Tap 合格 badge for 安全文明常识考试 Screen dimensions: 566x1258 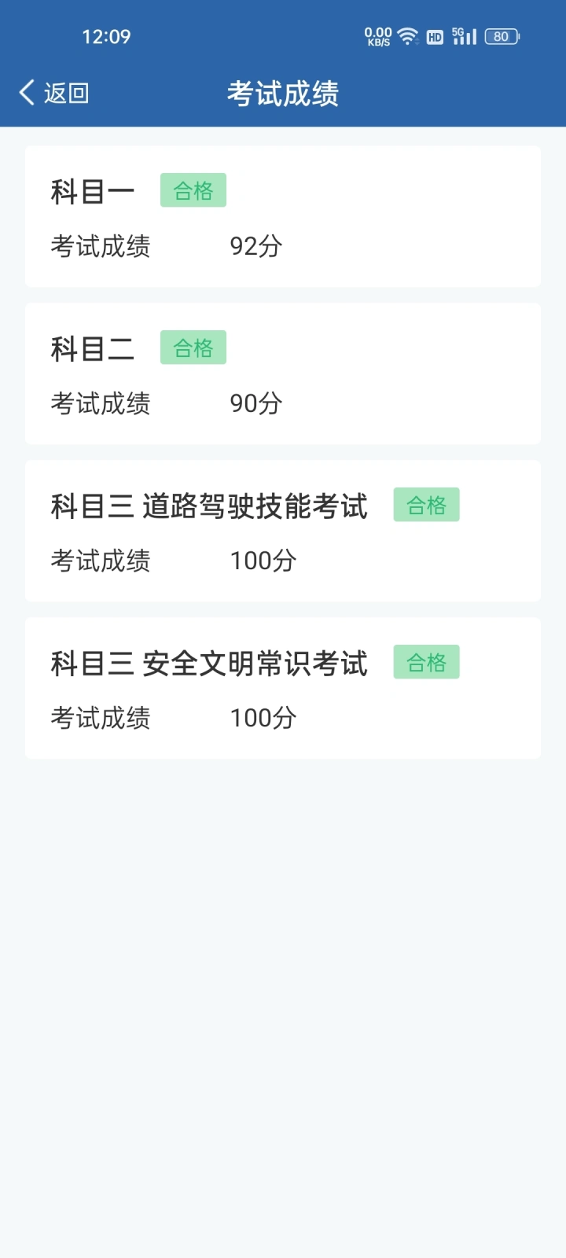(x=427, y=662)
